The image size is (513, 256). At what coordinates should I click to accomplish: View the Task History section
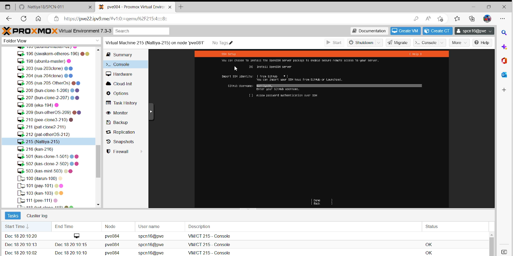point(125,103)
